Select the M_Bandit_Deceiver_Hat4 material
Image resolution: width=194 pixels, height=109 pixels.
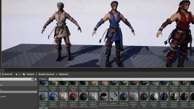pos(154,100)
